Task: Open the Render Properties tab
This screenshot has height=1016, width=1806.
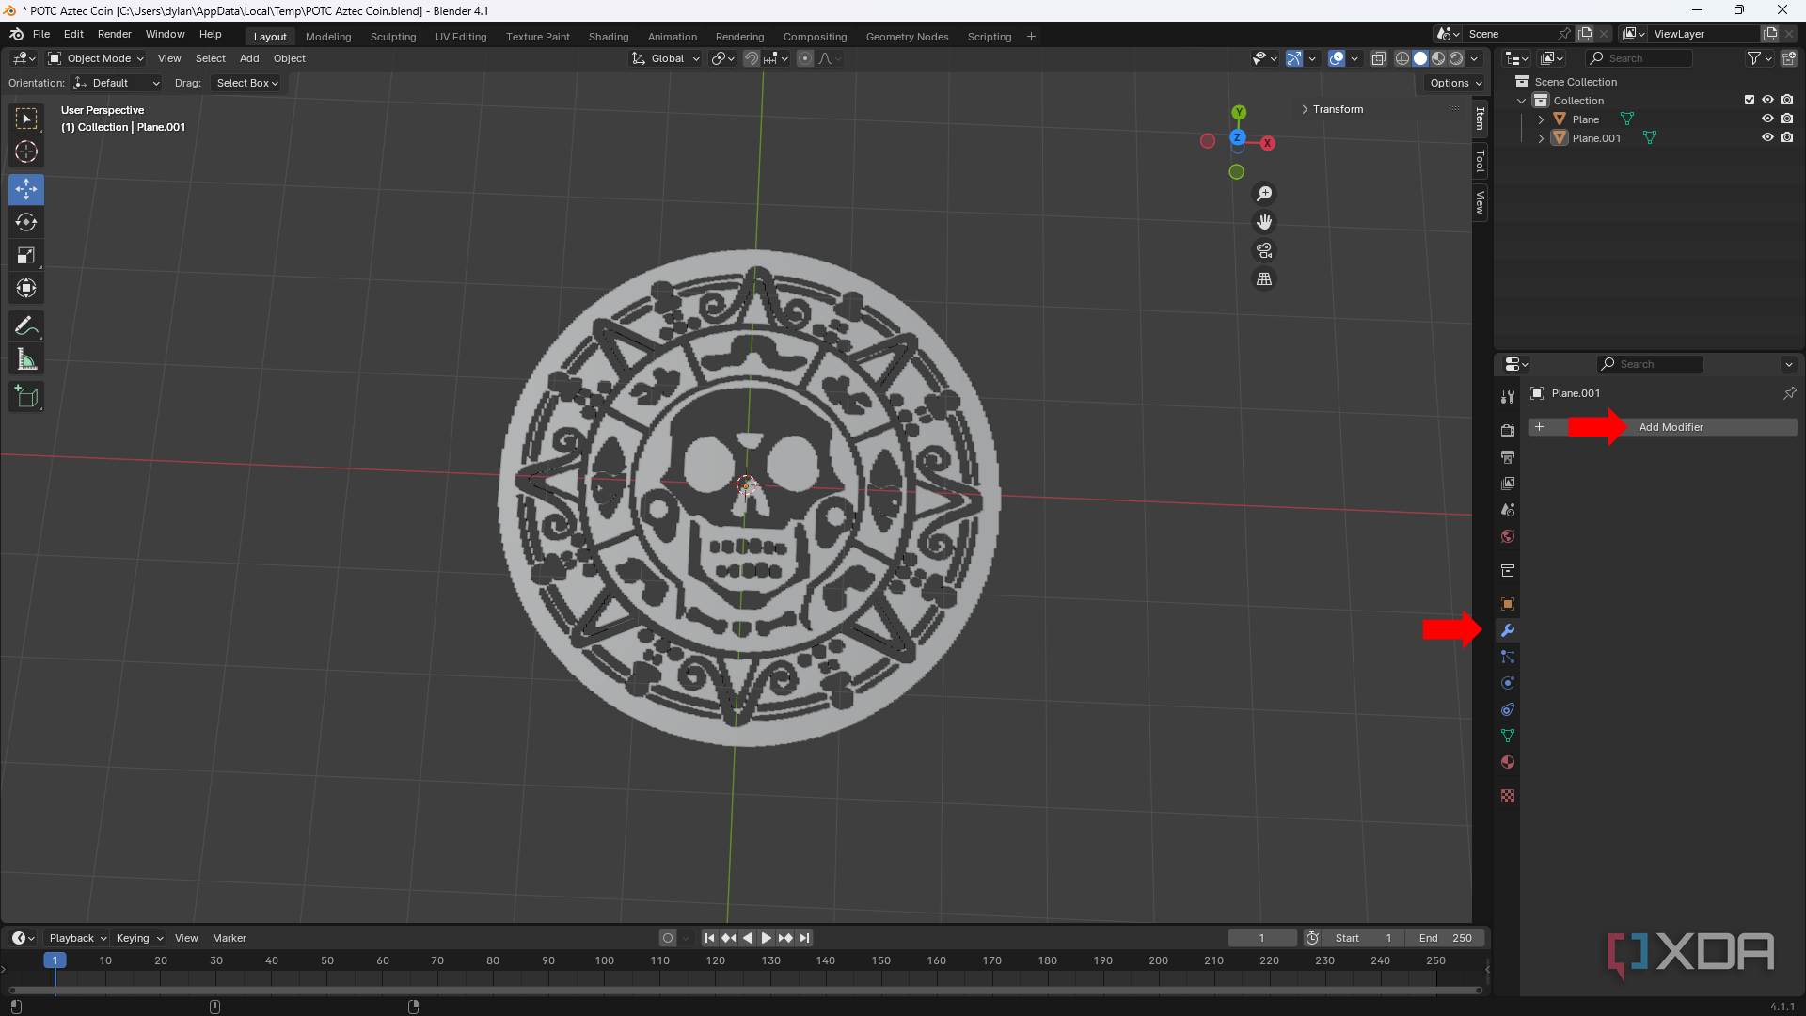Action: point(1508,429)
